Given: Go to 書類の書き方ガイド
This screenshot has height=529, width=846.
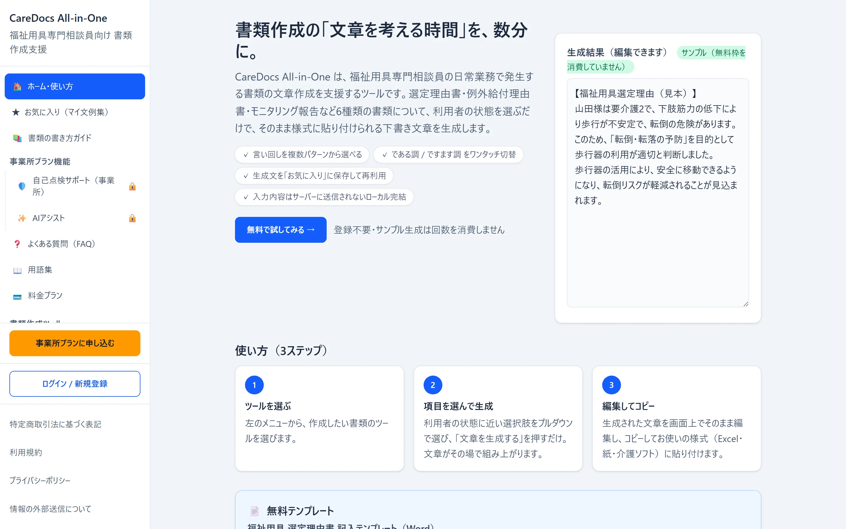Looking at the screenshot, I should click(x=75, y=138).
